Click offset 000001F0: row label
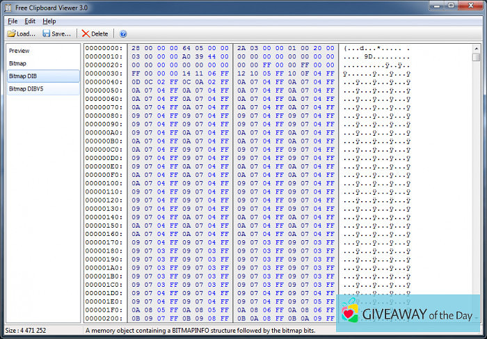The width and height of the screenshot is (487, 339). [x=104, y=310]
